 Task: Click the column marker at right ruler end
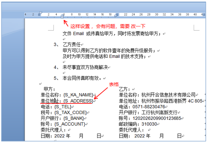tap(204, 15)
